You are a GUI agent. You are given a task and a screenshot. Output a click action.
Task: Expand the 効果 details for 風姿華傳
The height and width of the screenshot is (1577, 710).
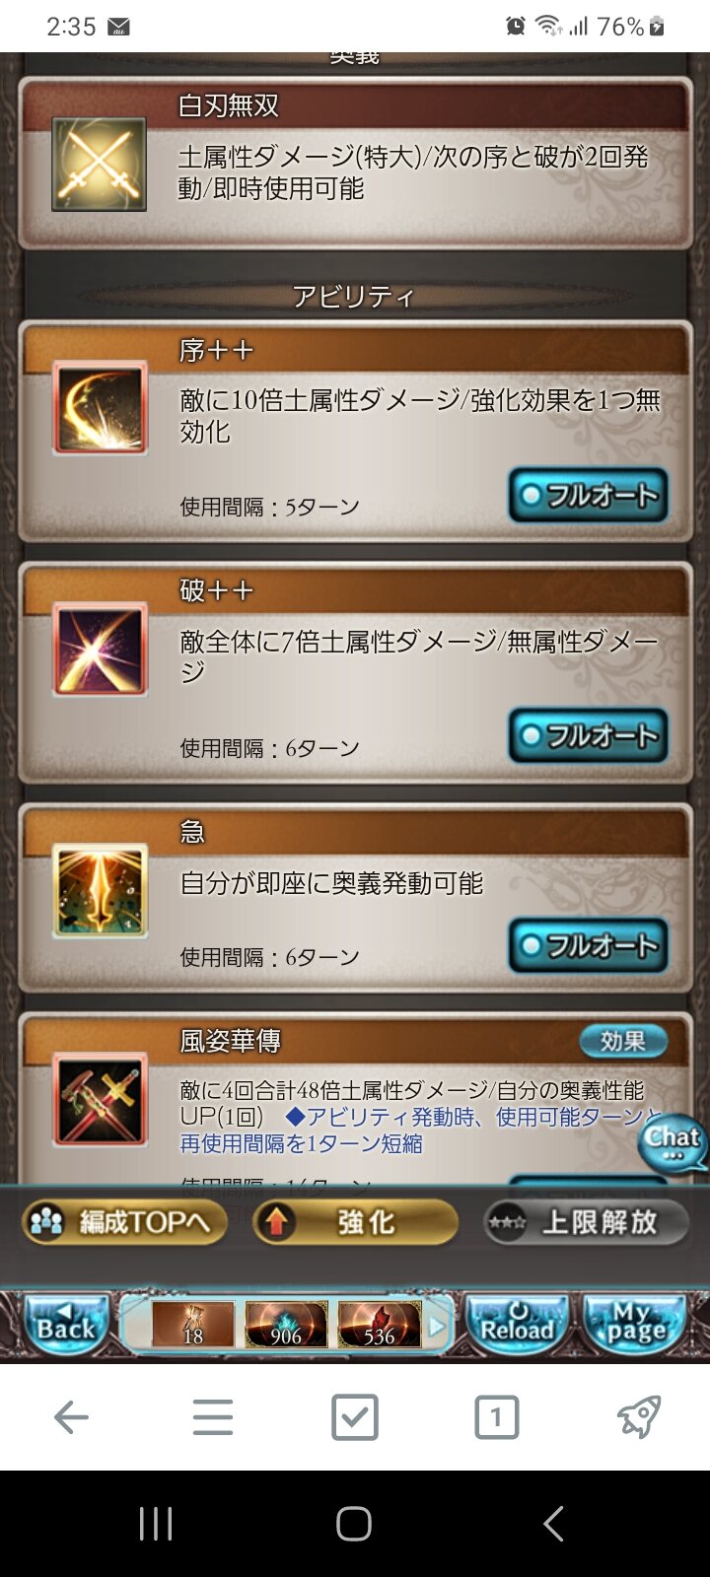[622, 1041]
